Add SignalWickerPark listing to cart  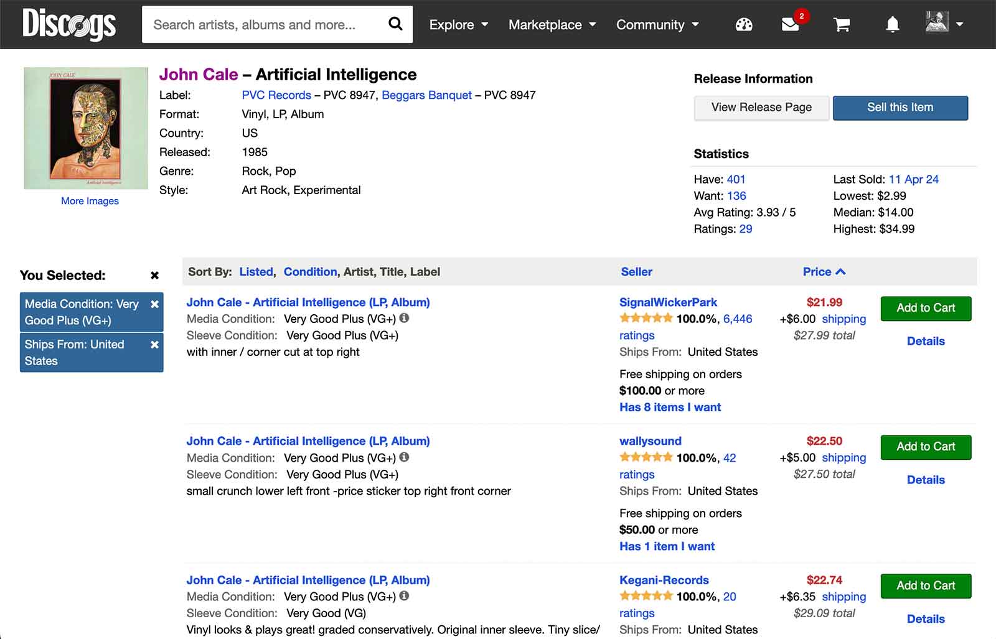925,308
